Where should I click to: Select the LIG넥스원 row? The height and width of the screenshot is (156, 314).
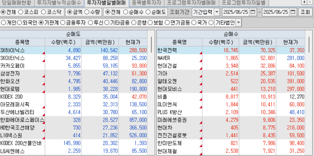pyautogui.click(x=74, y=135)
